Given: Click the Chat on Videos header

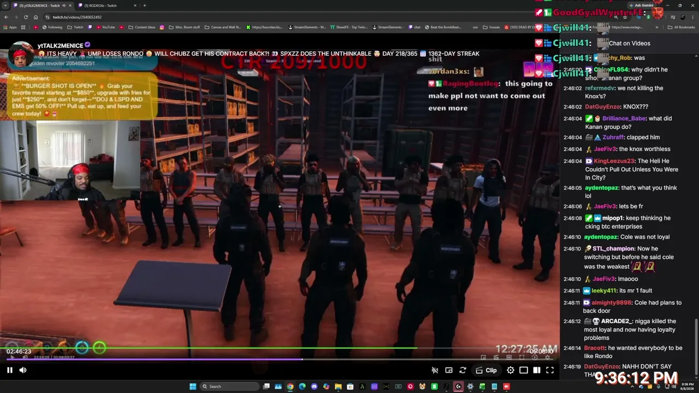Looking at the screenshot, I should [x=630, y=44].
